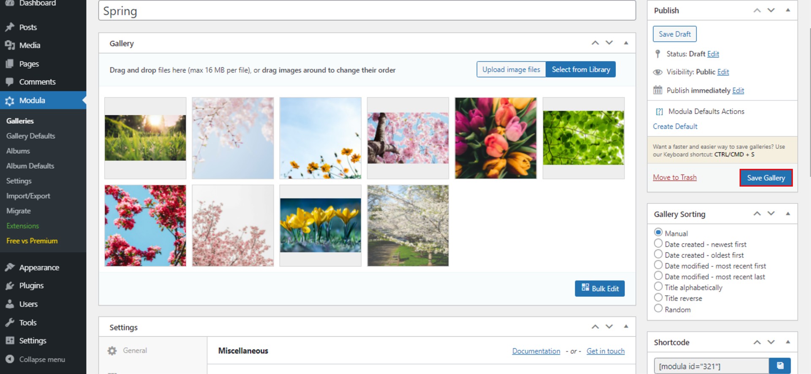Click the copy shortcode icon button
This screenshot has height=374, width=811.
(780, 366)
